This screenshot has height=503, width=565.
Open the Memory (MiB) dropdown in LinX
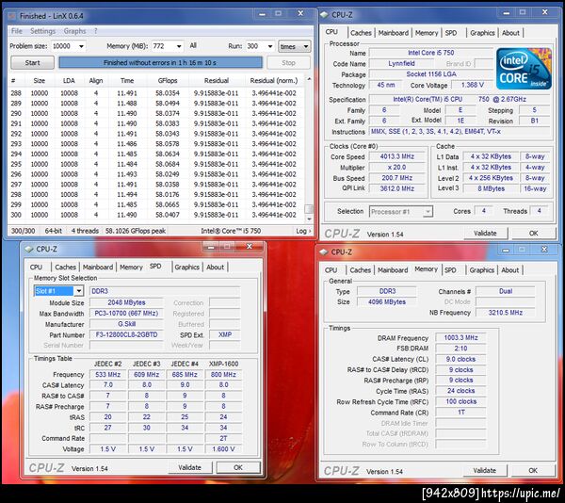(x=179, y=46)
